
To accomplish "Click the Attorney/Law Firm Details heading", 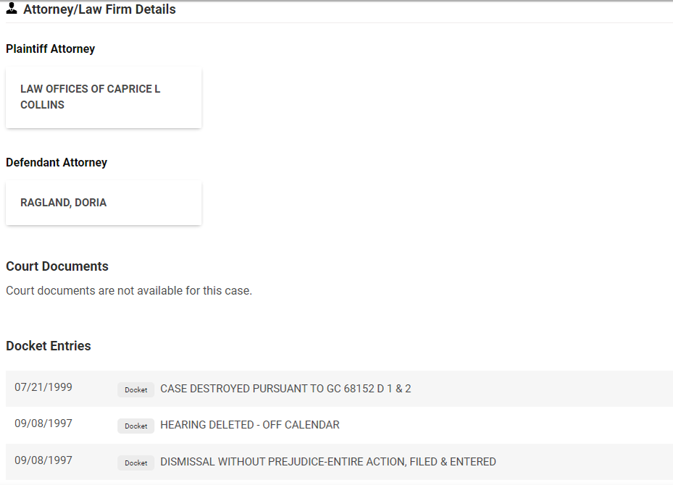I will coord(99,9).
